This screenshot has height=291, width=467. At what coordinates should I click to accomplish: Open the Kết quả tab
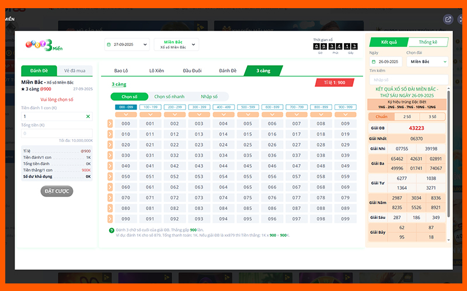point(389,42)
